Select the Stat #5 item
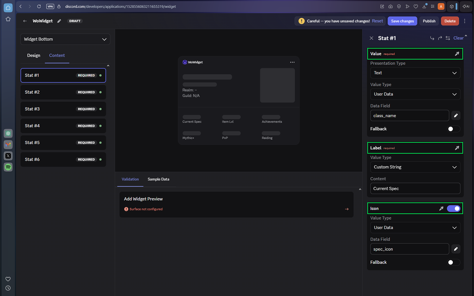Viewport: 474px width, 296px height. coord(63,143)
